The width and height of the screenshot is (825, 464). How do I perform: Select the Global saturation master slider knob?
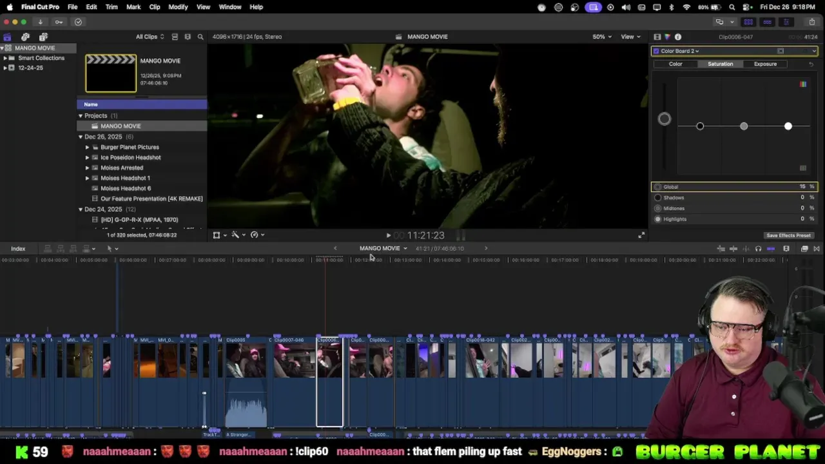[x=665, y=119]
